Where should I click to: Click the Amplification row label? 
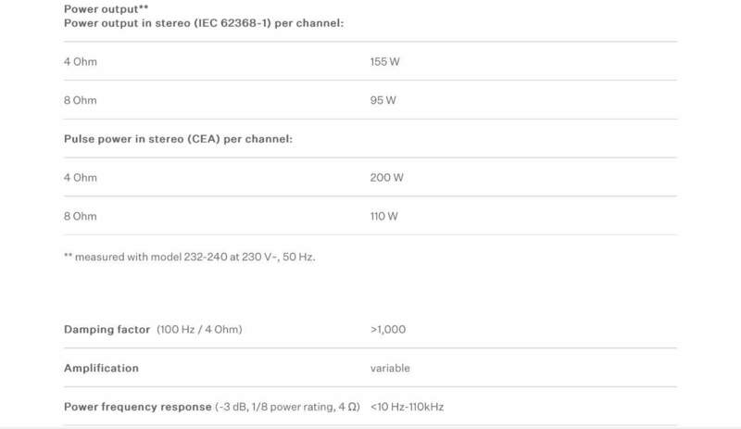click(101, 368)
